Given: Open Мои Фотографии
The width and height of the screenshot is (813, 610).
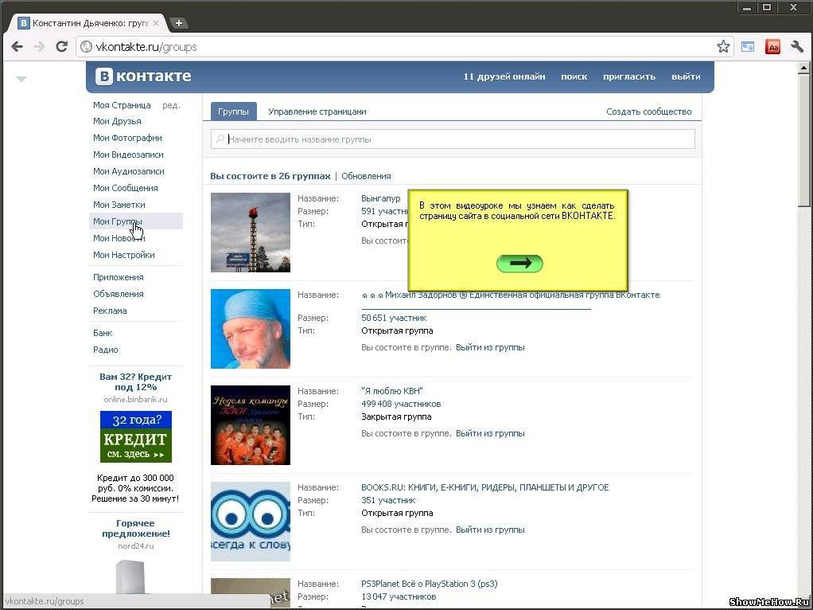Looking at the screenshot, I should coord(127,138).
